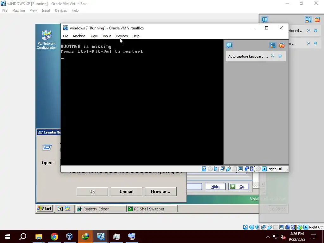
Task: Open Machine menu of wINDOWS XP VM window
Action: [18, 10]
